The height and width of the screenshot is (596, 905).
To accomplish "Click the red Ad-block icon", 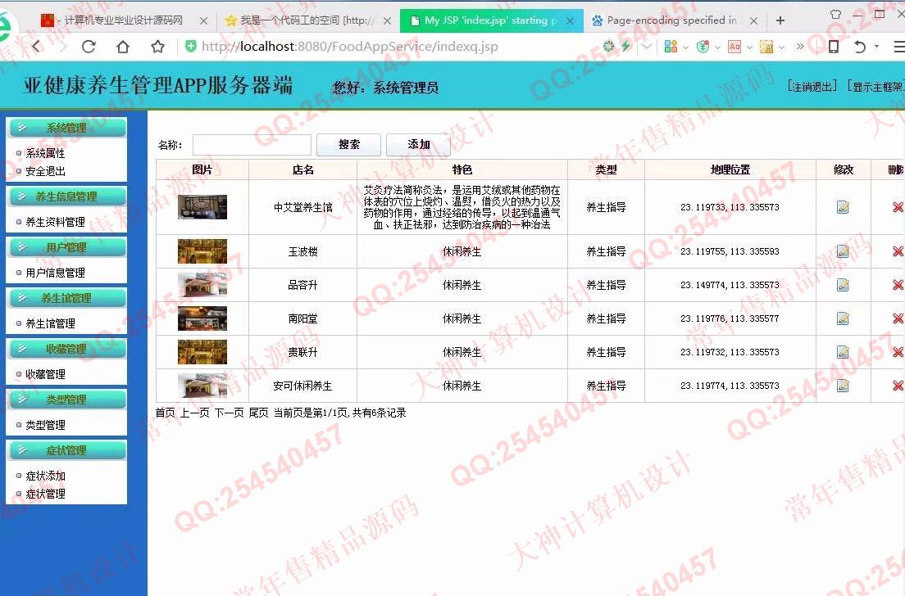I will pos(734,47).
